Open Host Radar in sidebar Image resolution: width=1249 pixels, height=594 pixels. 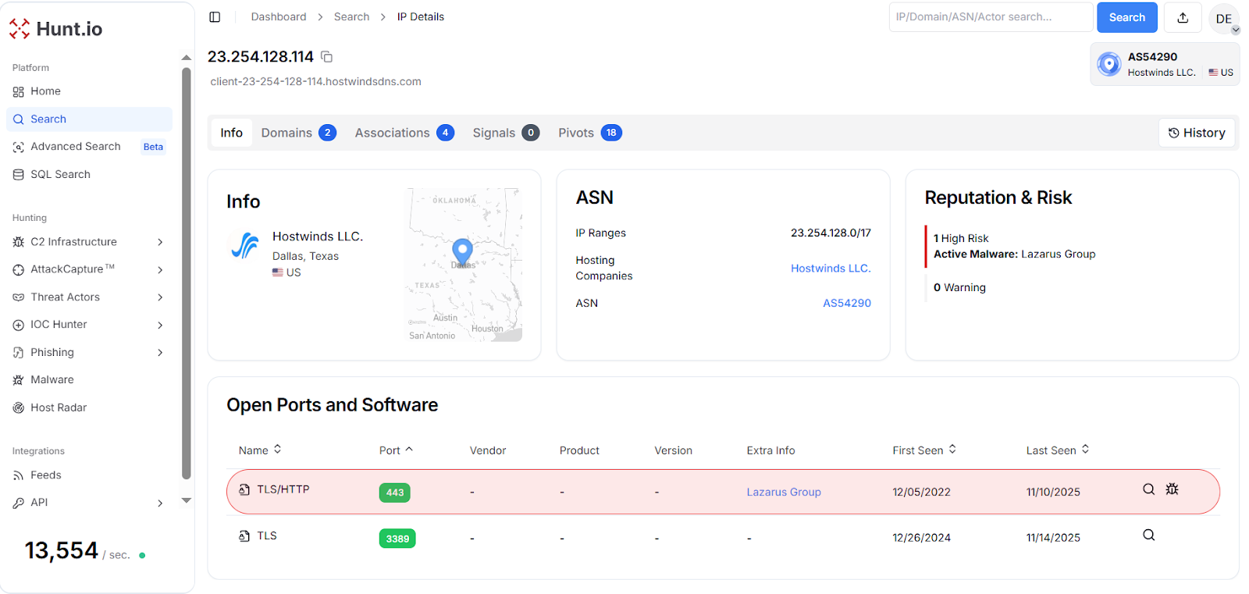pyautogui.click(x=59, y=407)
